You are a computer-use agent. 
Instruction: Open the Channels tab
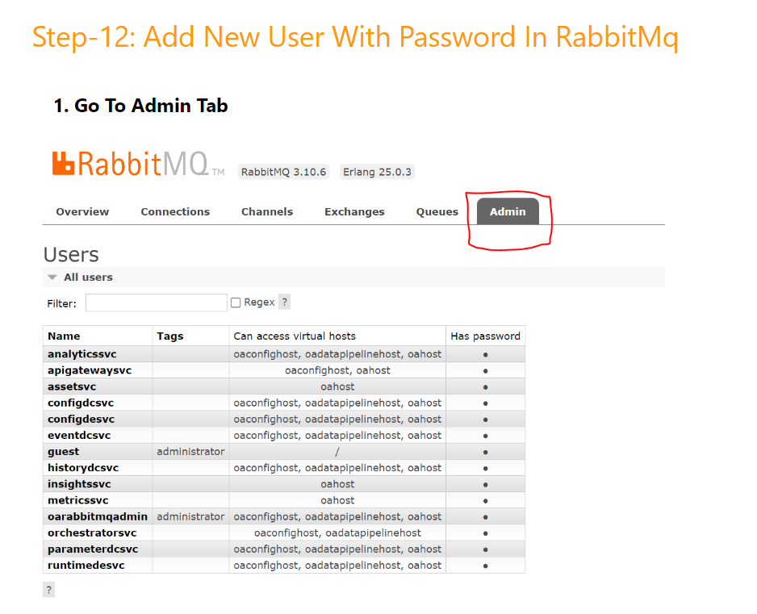(x=267, y=211)
